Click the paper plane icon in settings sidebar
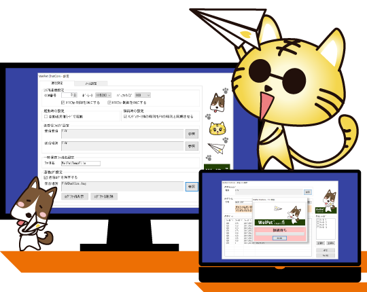This screenshot has width=367, height=292. point(217,148)
